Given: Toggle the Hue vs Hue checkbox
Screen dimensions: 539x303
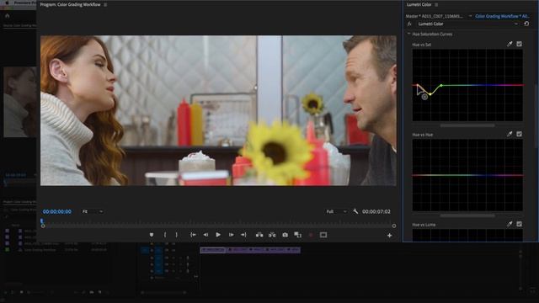Looking at the screenshot, I should pos(519,134).
